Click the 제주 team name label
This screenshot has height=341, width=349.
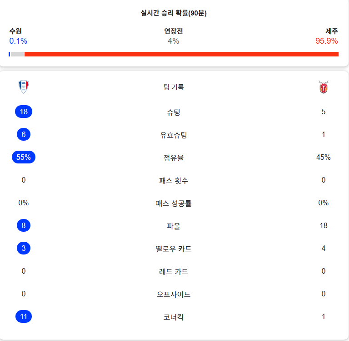pos(332,31)
